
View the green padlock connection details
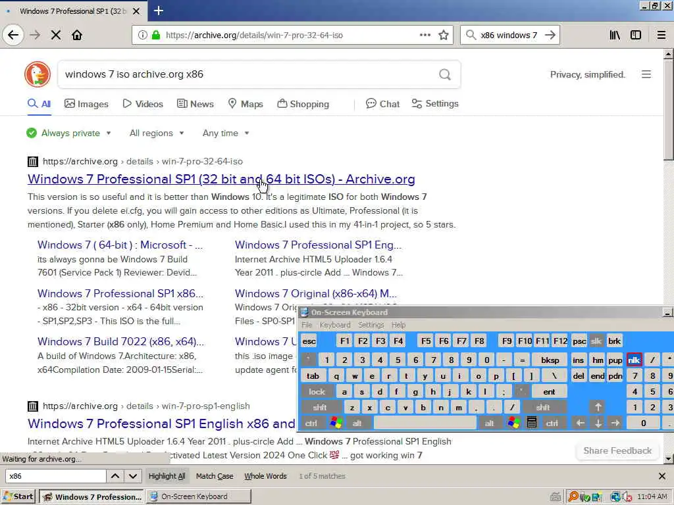(155, 36)
